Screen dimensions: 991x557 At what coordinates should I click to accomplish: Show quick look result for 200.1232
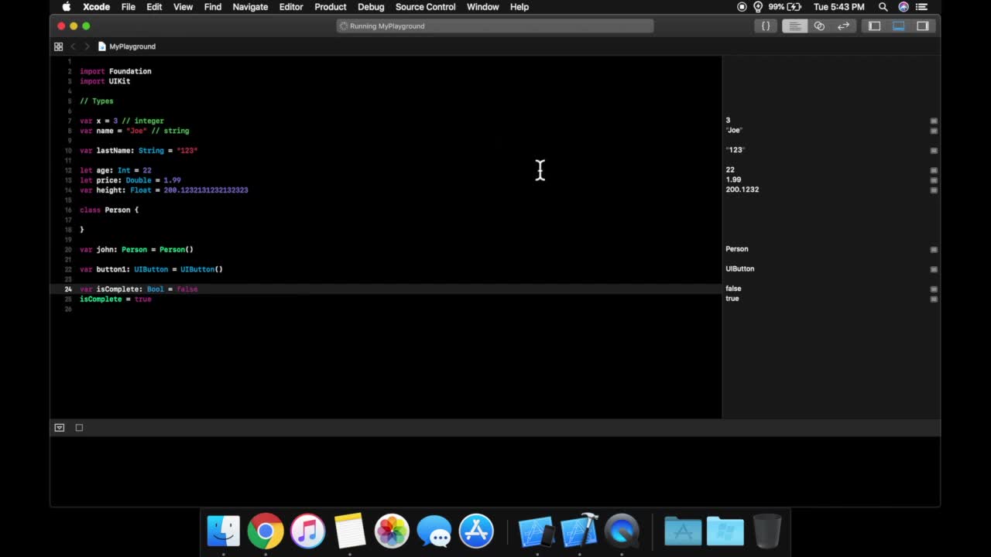(934, 190)
